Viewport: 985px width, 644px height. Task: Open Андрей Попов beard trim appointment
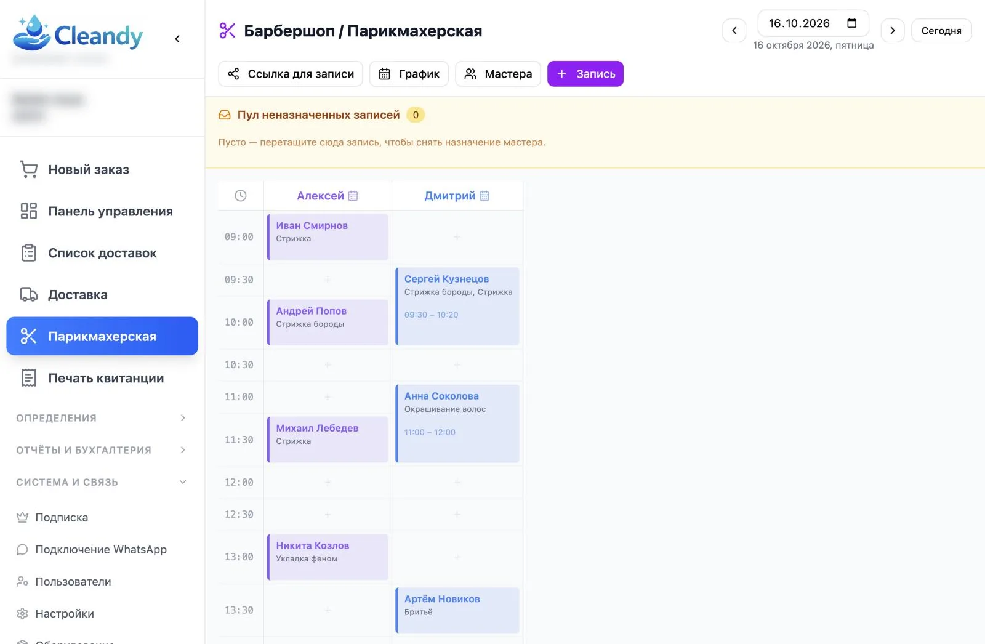coord(328,322)
